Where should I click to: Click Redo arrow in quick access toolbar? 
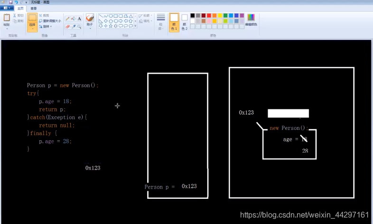[21, 2]
